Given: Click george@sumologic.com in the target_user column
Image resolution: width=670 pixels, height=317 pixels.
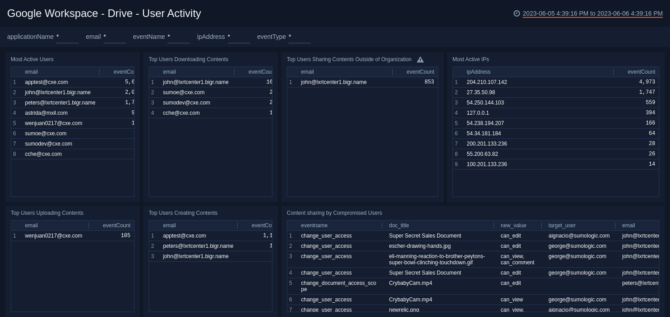Looking at the screenshot, I should (578, 246).
